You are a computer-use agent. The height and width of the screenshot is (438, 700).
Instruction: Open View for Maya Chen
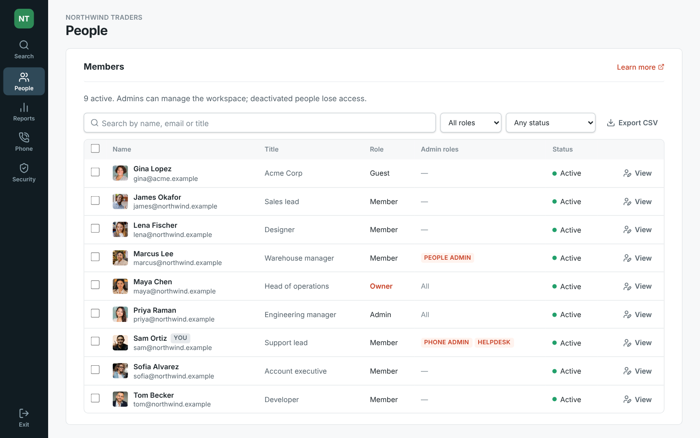pos(637,286)
